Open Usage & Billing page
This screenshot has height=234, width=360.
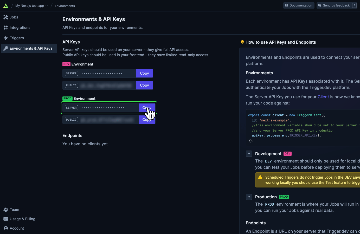click(x=29, y=219)
